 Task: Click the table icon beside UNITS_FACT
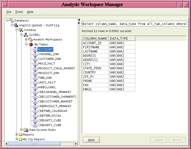35,82
